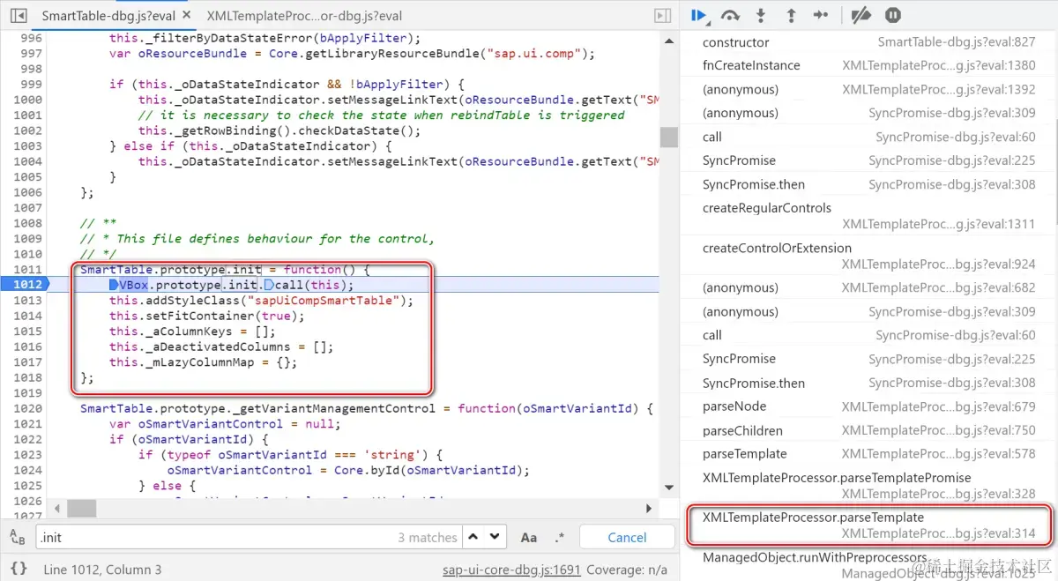Select the constructor call stack frame

click(x=868, y=42)
